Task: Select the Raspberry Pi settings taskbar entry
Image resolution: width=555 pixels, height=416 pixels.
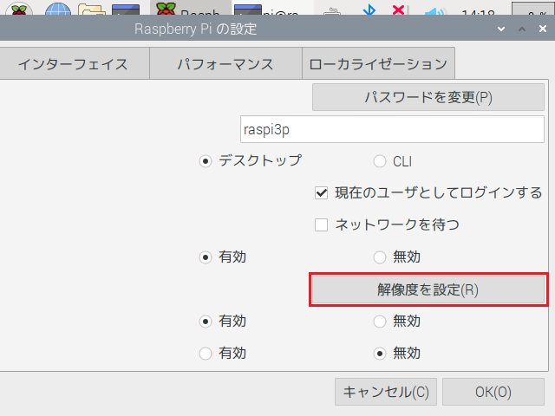Action: (x=188, y=11)
